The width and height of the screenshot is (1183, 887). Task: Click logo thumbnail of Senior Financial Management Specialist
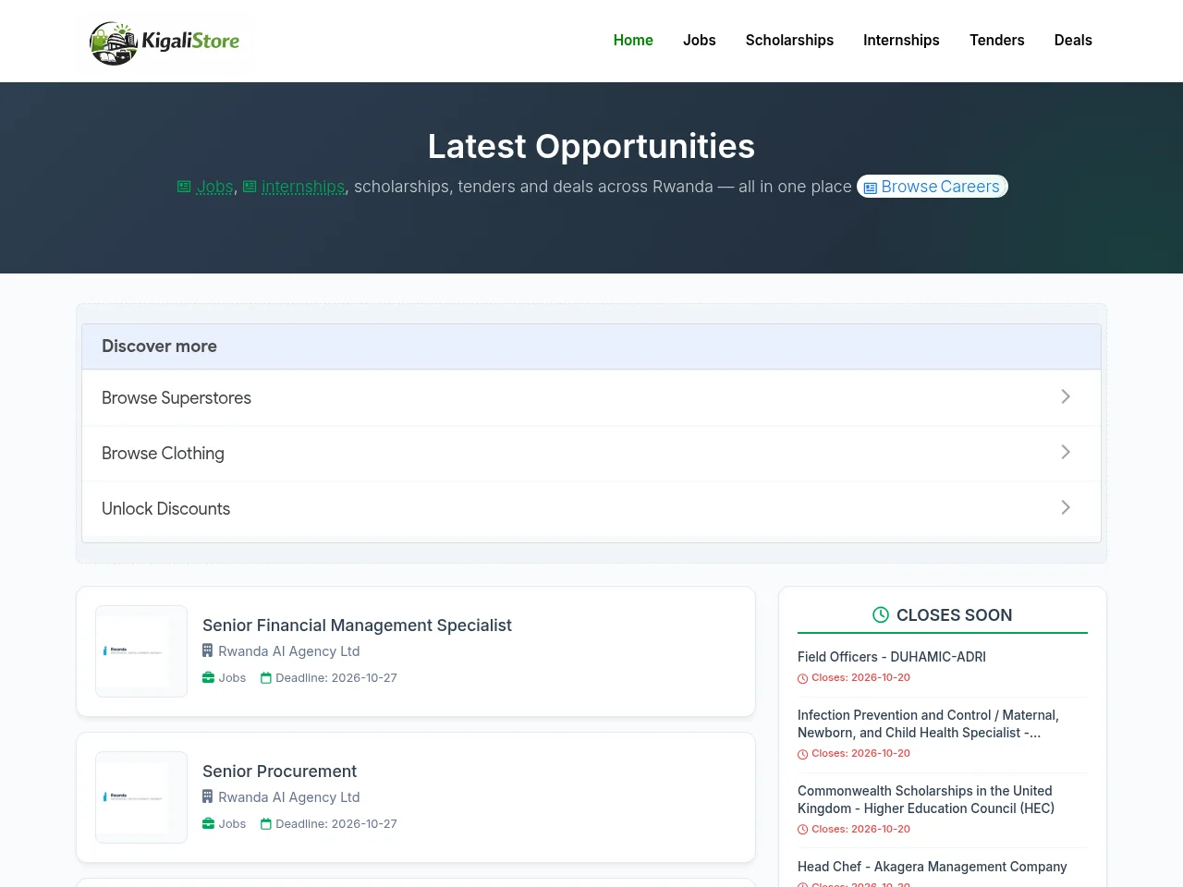pyautogui.click(x=141, y=651)
